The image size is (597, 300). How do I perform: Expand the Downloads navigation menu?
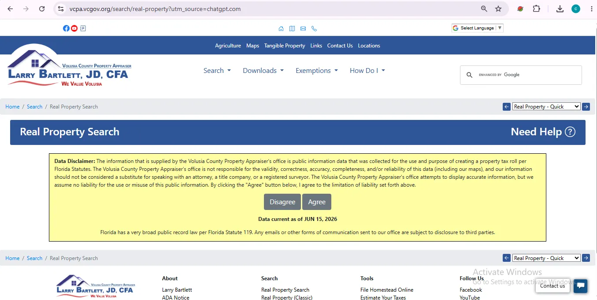point(263,71)
